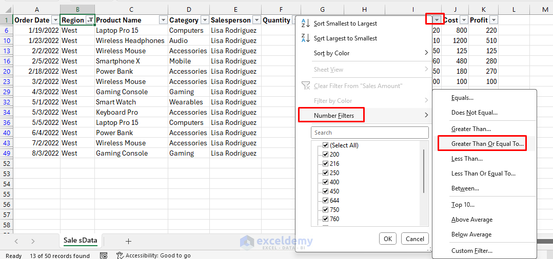Screen dimensions: 553x259
Task: Click the Wearables category cell
Action: pyautogui.click(x=189, y=102)
